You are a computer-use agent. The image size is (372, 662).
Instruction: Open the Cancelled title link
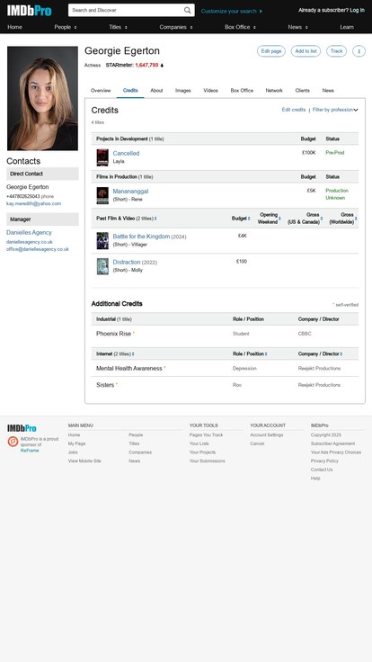tap(126, 153)
